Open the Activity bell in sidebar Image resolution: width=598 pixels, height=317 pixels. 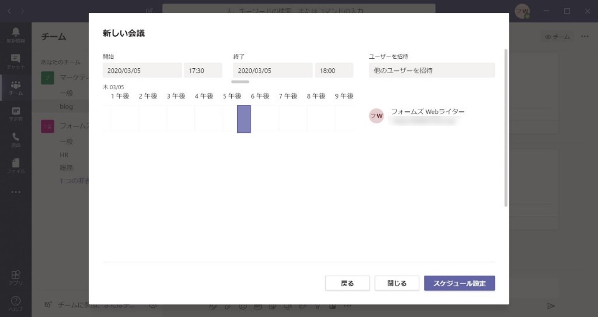16,35
